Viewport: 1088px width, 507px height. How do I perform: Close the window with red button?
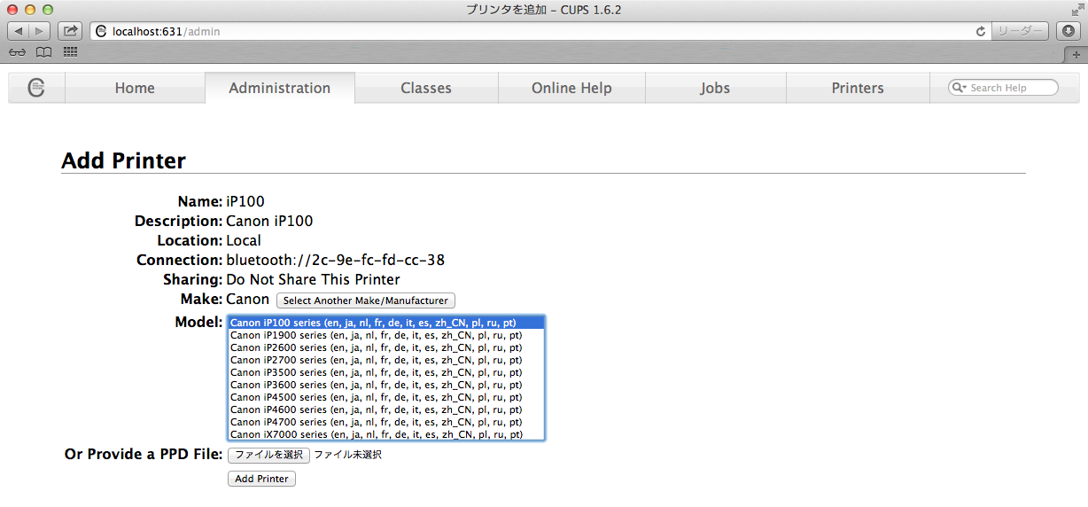12,10
